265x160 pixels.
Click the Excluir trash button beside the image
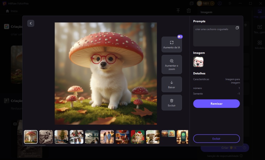coord(171,103)
